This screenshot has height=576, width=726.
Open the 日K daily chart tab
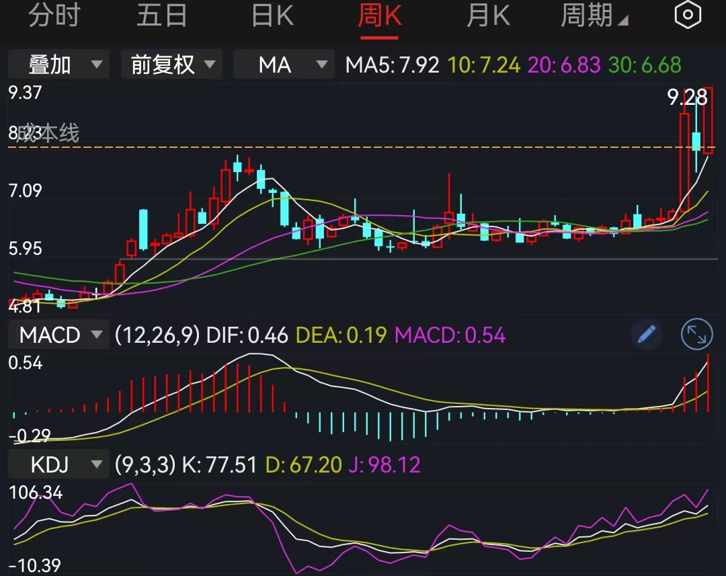click(272, 14)
